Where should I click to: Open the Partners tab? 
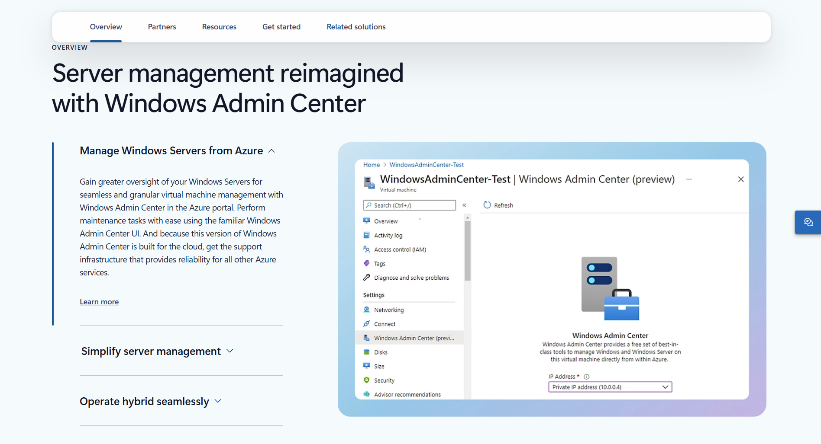point(162,27)
